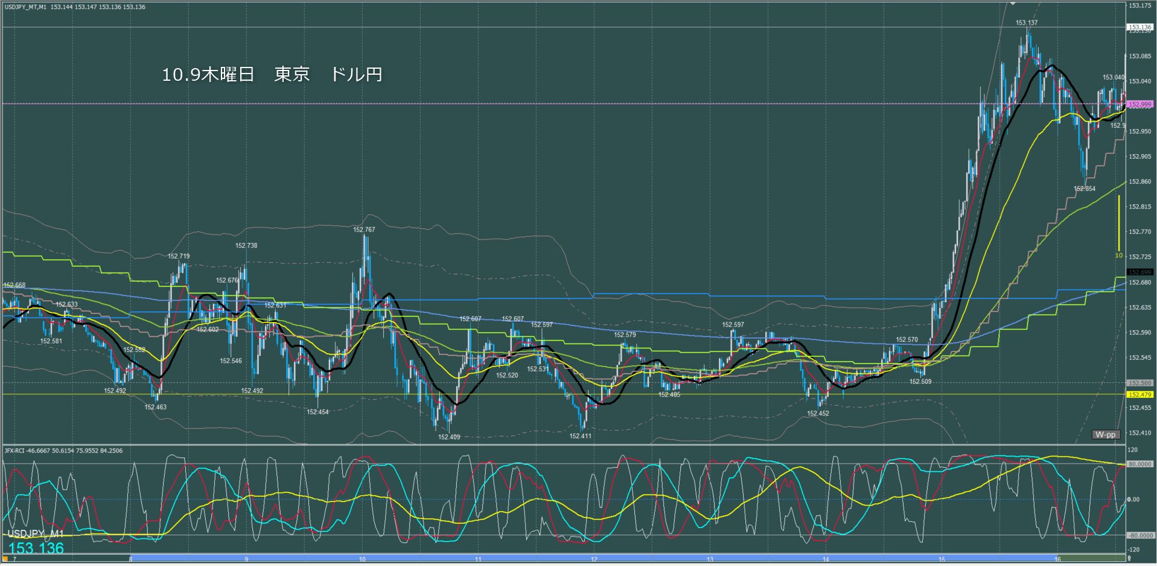Click hour 12 on the time axis
1157x566 pixels.
tap(594, 559)
